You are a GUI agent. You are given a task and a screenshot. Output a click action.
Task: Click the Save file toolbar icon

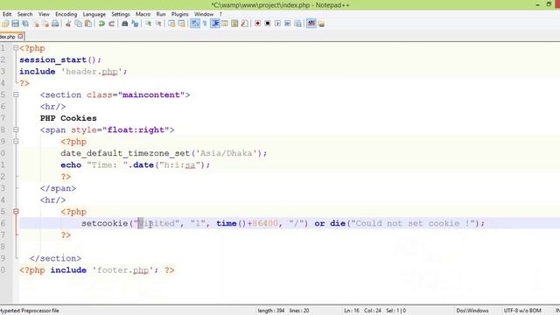[16, 24]
